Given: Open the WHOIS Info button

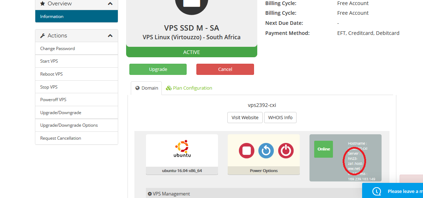Looking at the screenshot, I should (280, 117).
